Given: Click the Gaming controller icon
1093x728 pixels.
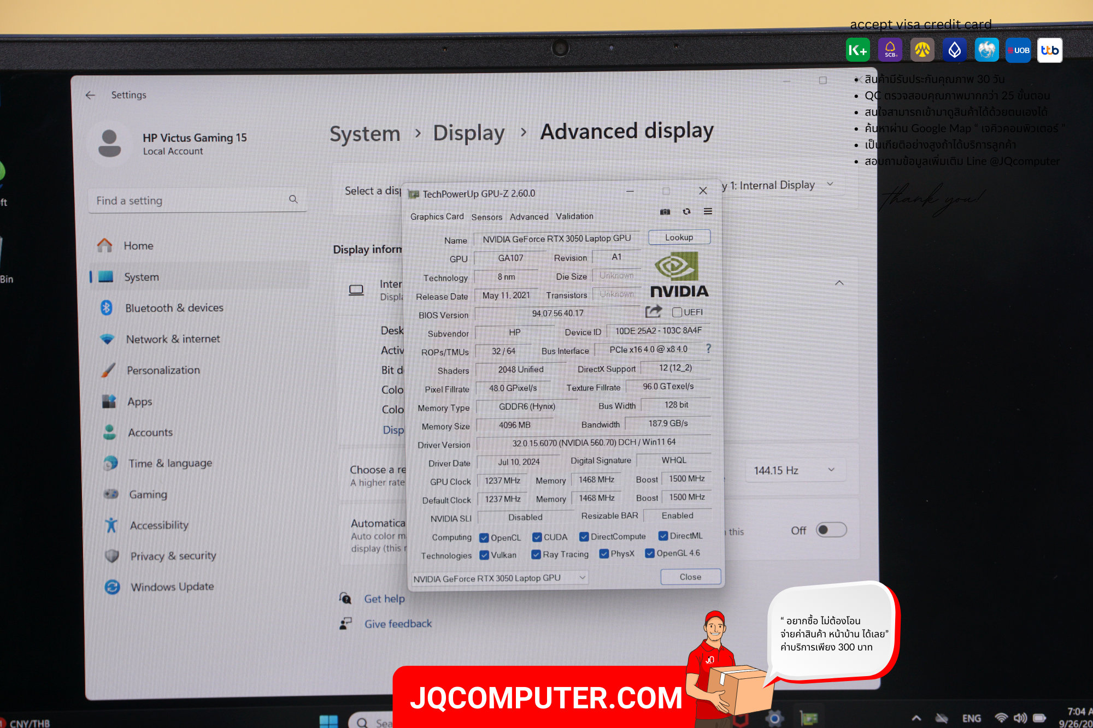Looking at the screenshot, I should pyautogui.click(x=111, y=494).
